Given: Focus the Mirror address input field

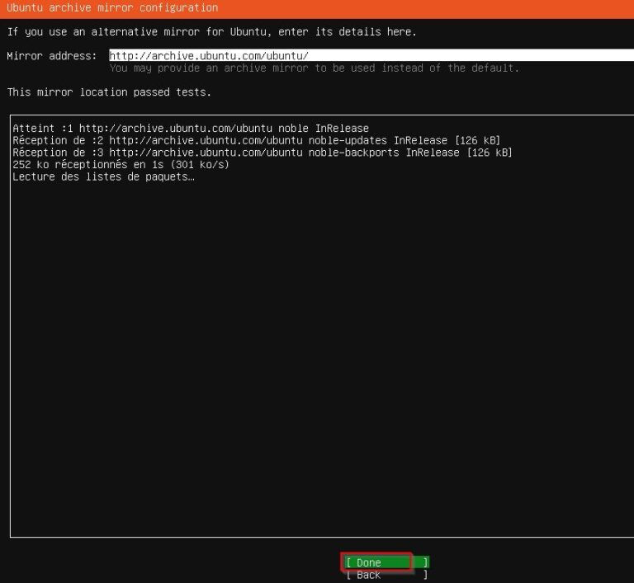Looking at the screenshot, I should (x=371, y=55).
